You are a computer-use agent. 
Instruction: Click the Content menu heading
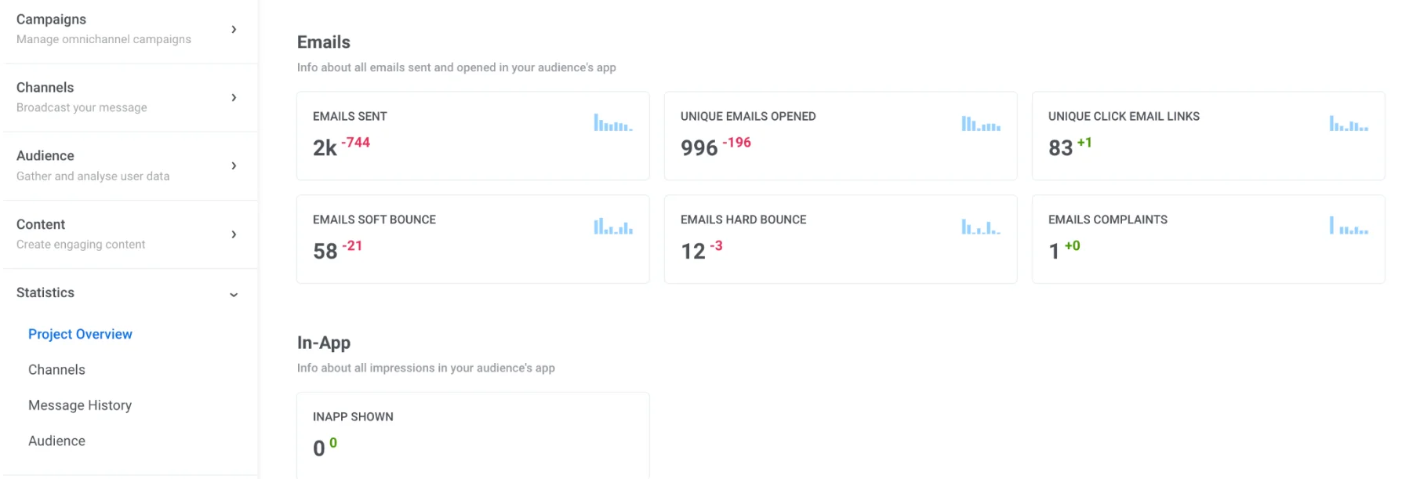pyautogui.click(x=41, y=225)
